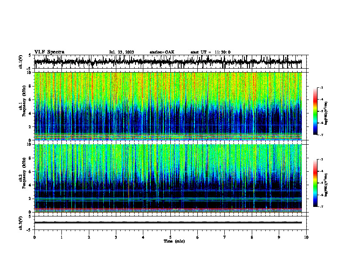Click time axis tick label "7"

coord(225,237)
